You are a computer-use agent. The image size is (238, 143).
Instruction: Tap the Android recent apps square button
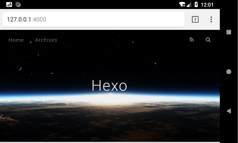[x=229, y=32]
